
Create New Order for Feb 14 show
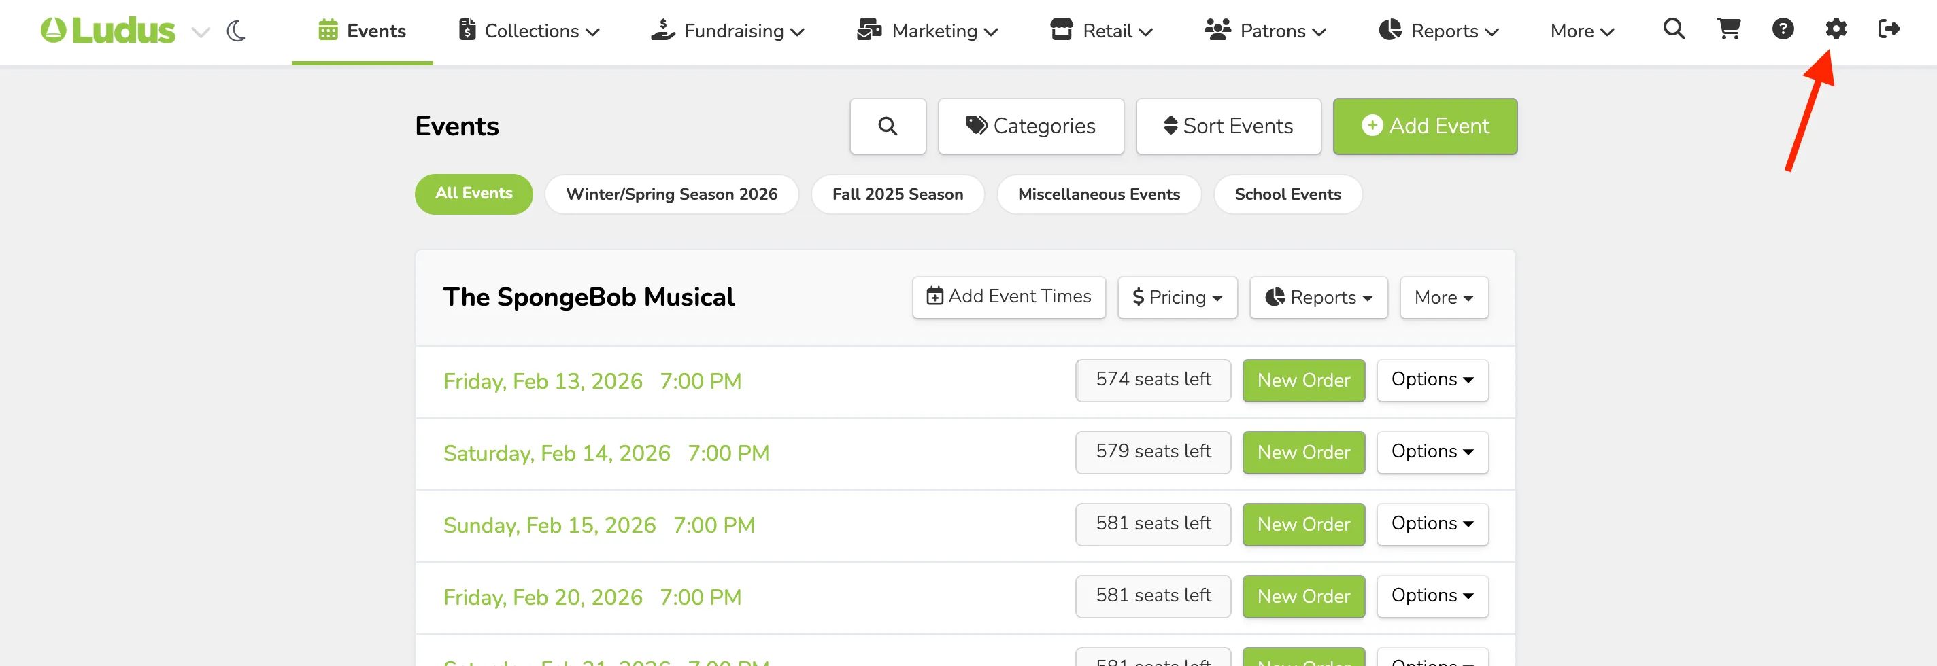1304,453
